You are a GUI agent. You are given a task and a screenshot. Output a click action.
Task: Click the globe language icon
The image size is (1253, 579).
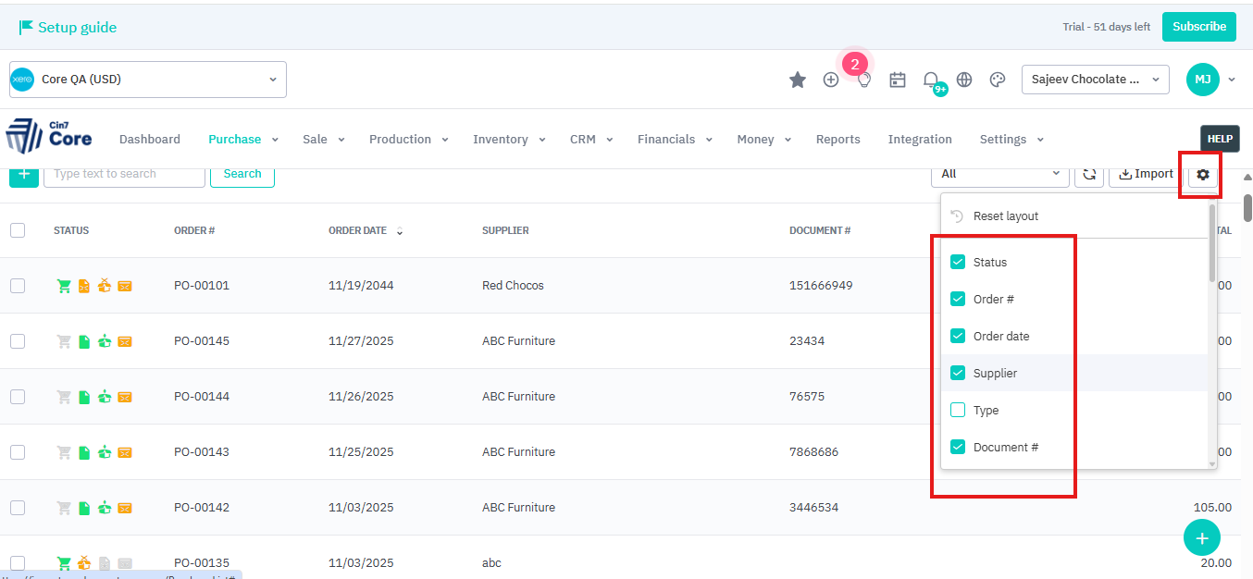coord(964,80)
